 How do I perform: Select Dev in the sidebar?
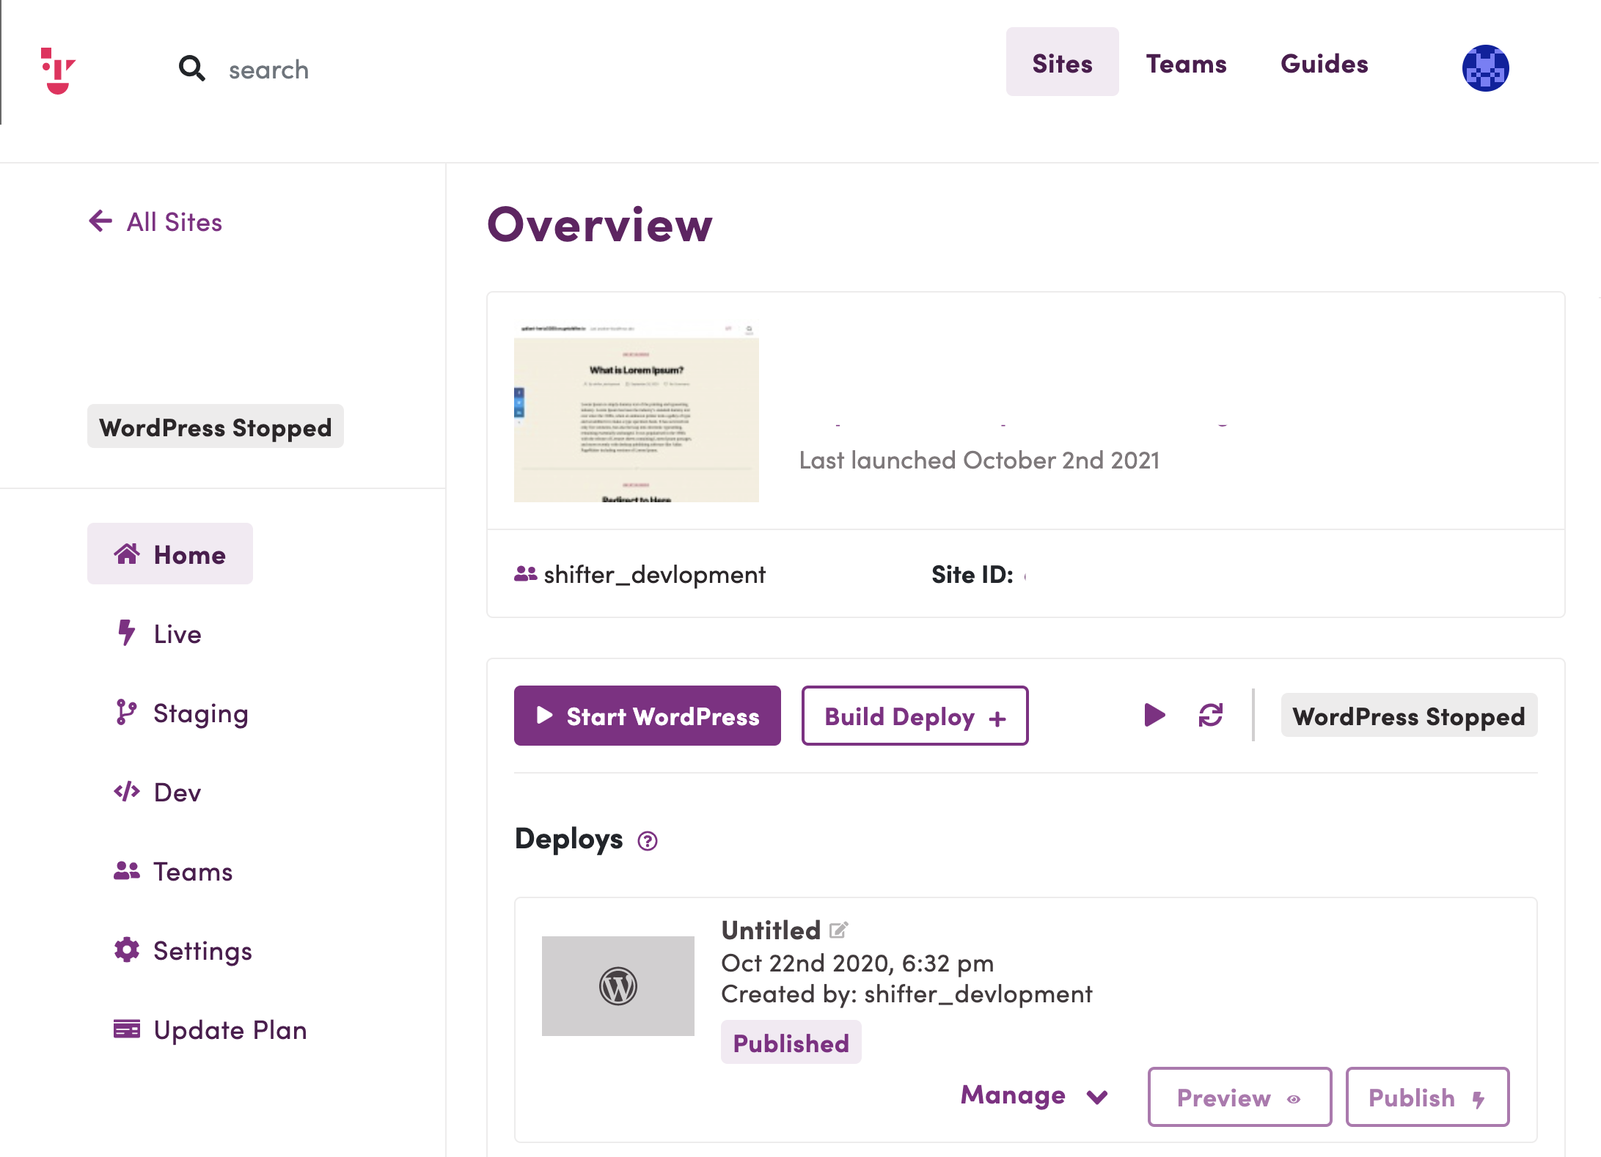coord(158,792)
